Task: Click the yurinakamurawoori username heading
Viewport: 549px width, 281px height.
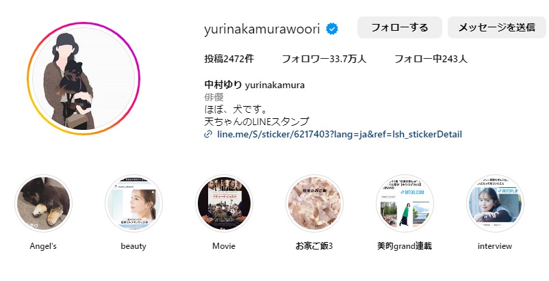Action: tap(262, 29)
